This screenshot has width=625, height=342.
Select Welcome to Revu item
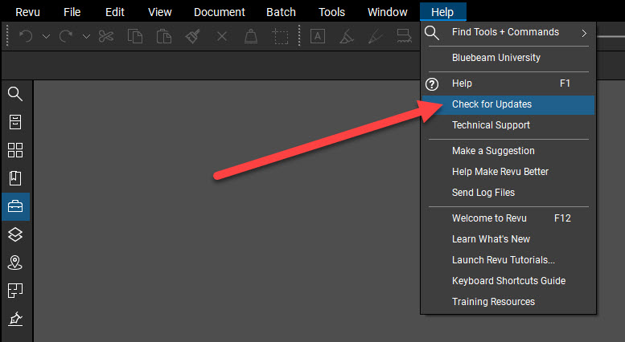click(508, 218)
